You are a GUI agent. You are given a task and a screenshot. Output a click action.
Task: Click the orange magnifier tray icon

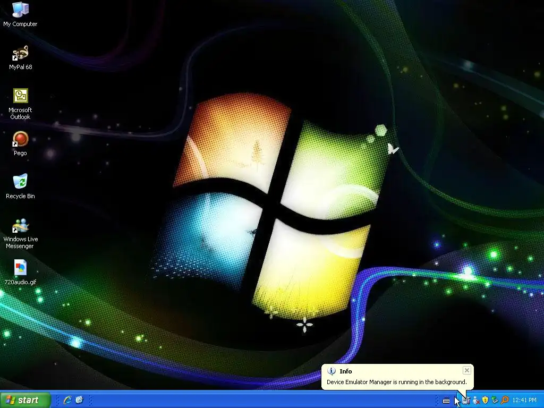click(x=505, y=401)
